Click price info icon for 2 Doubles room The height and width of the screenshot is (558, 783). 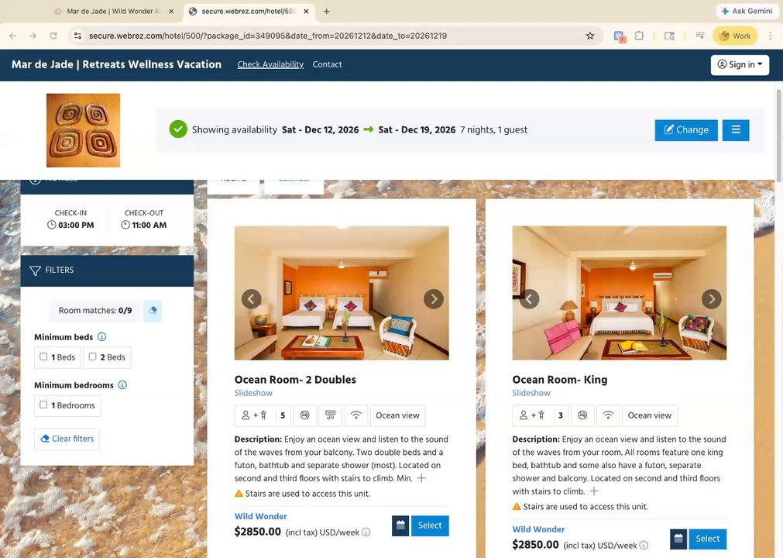[366, 532]
